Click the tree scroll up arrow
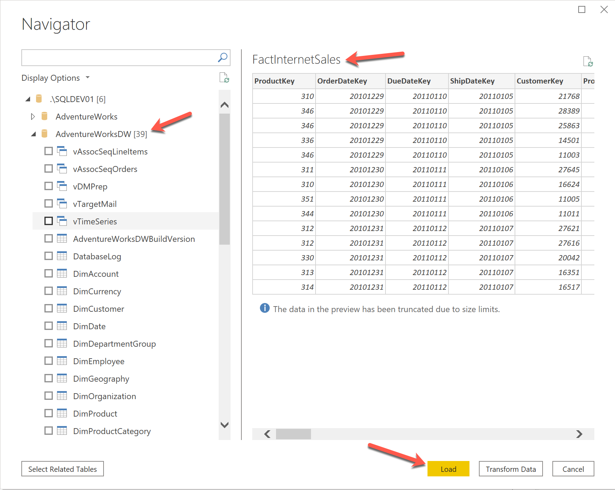 225,105
